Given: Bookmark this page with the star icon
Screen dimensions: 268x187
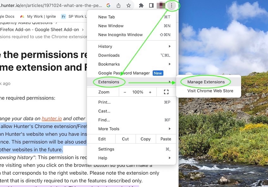Looking at the screenshot, I should [129, 5].
